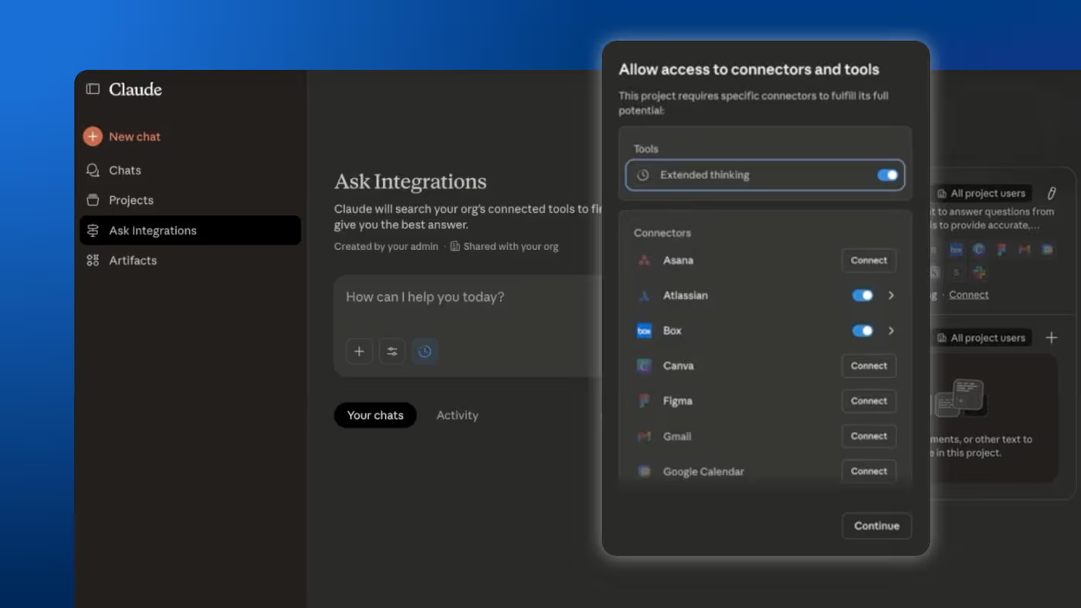Disable the Box connector toggle
This screenshot has height=608, width=1081.
pos(862,331)
